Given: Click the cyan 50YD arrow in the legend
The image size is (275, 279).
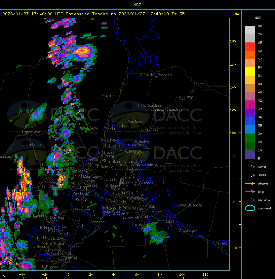Looking at the screenshot, I should tap(250, 167).
